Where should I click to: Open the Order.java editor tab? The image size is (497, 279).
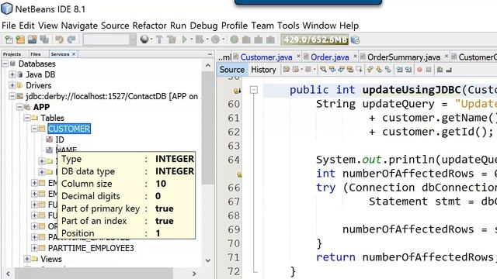tap(329, 57)
